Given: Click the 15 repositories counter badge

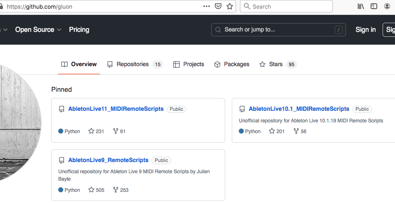Looking at the screenshot, I should pos(158,64).
